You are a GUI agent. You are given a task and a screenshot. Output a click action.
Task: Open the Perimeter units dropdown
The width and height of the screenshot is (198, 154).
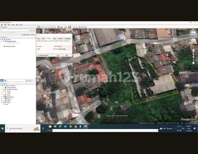[64, 46]
